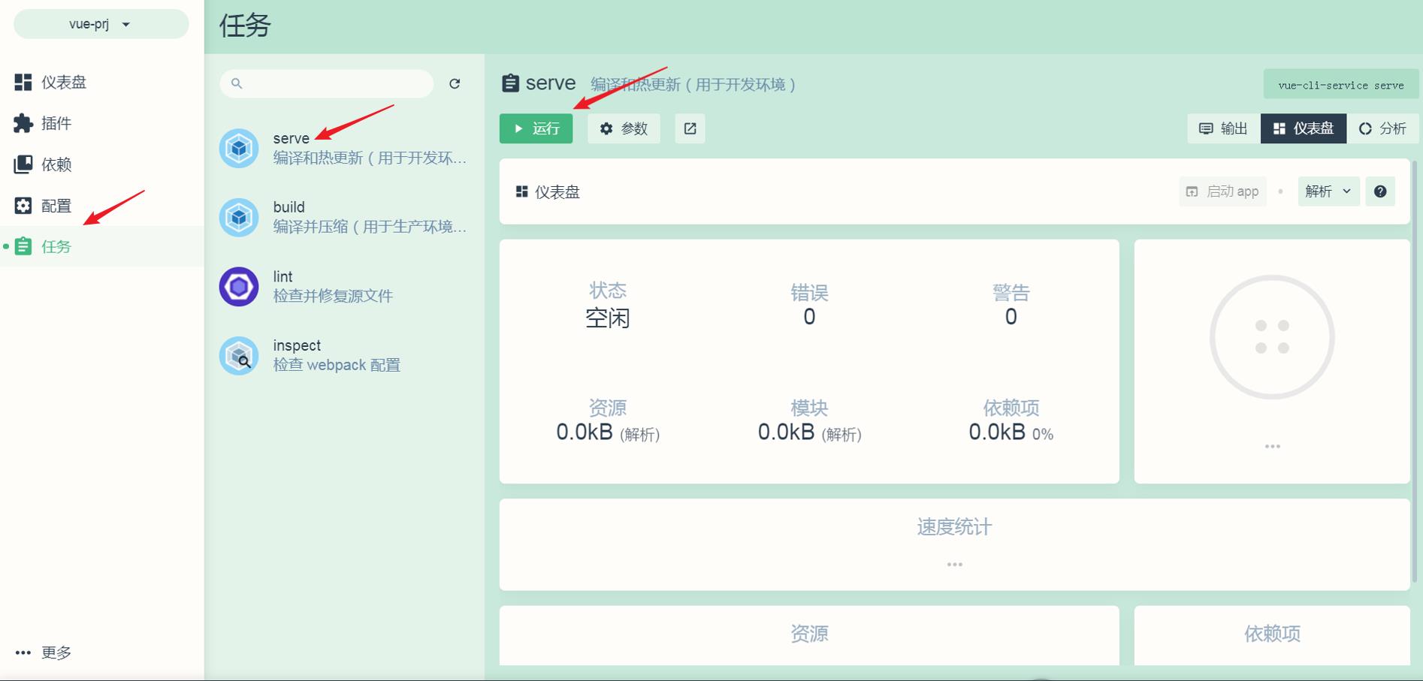Screen dimensions: 1423x681
Task: Open the vue-prj project dropdown
Action: [101, 24]
